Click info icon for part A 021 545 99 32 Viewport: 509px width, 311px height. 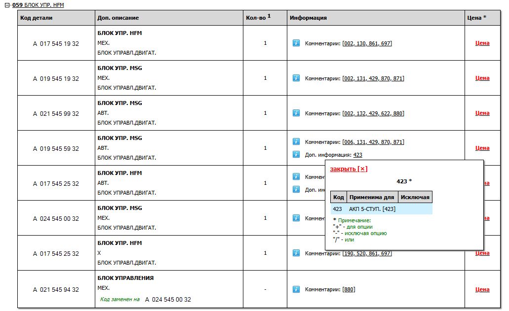[x=296, y=113]
